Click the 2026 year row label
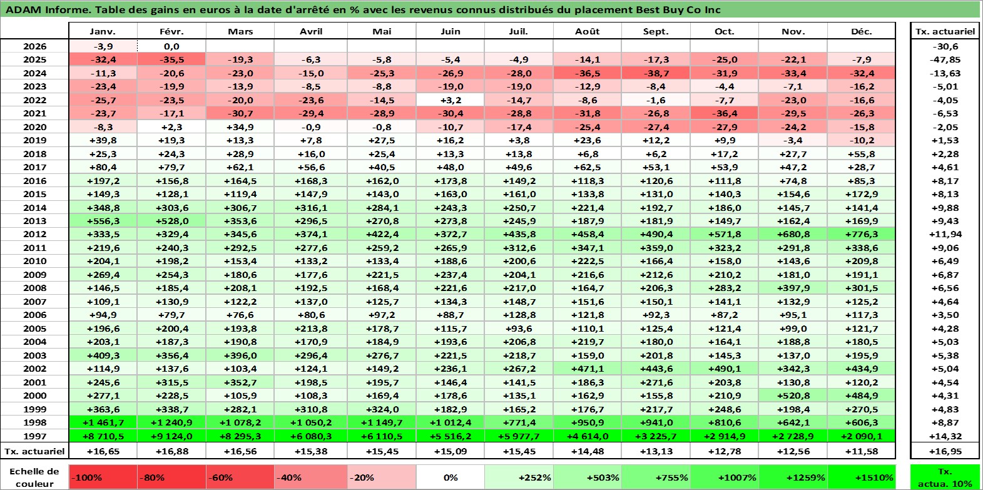This screenshot has width=983, height=490. (34, 46)
